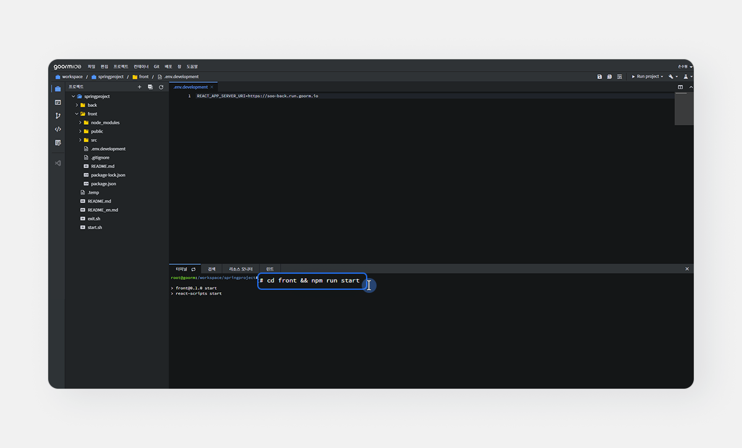Open the 도움말 menu

[x=192, y=66]
